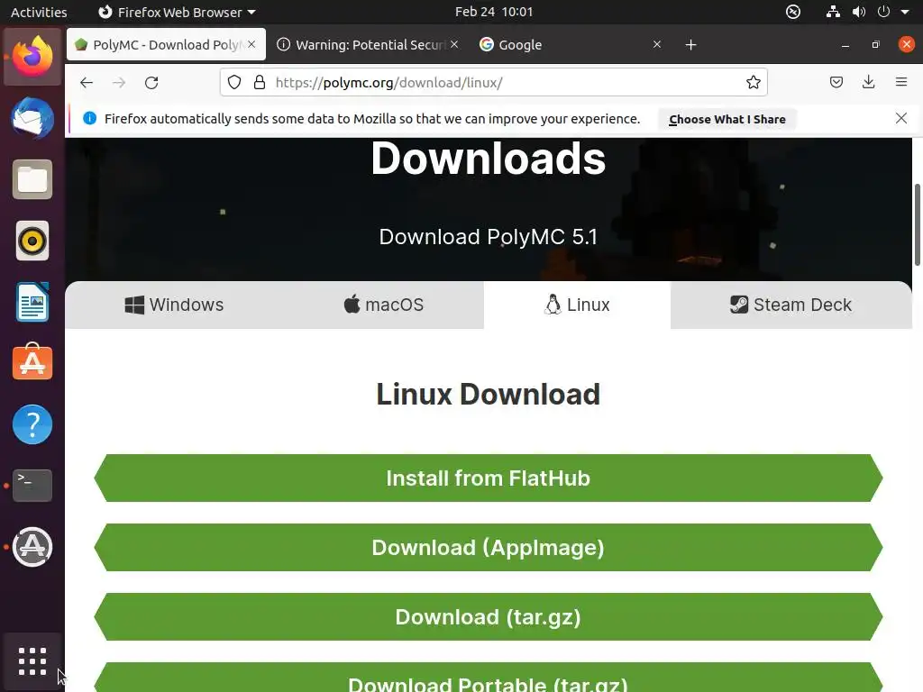
Task: Click the 'Downloads' page heading
Action: click(x=488, y=159)
